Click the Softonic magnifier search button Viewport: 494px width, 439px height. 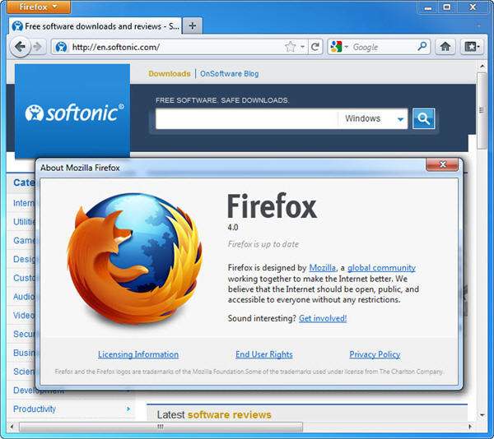[x=423, y=119]
